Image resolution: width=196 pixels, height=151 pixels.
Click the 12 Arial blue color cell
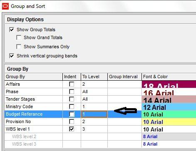[x=169, y=106]
